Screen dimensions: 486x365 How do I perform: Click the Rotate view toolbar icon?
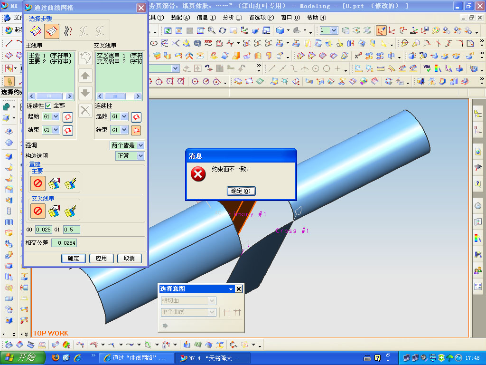click(222, 30)
